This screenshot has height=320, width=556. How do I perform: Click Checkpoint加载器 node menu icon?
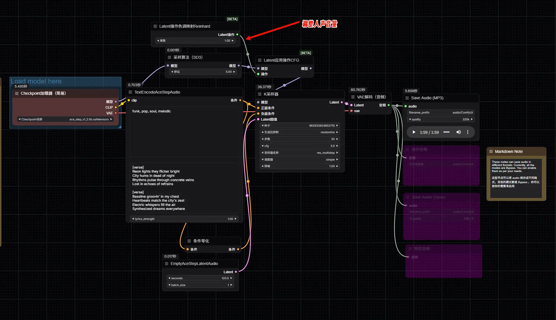click(17, 93)
